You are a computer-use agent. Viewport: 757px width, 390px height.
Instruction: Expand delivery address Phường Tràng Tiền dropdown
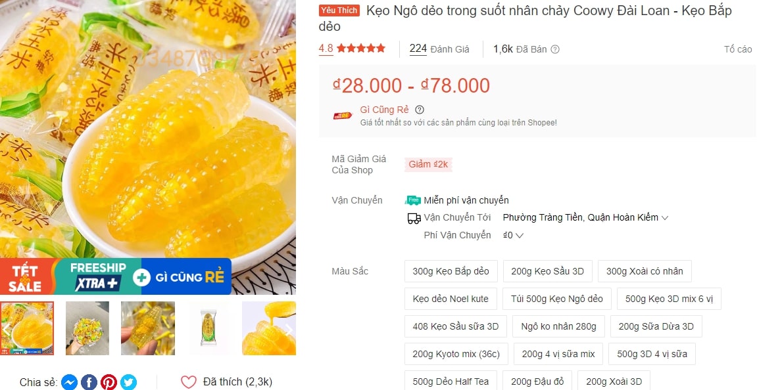[x=585, y=217]
